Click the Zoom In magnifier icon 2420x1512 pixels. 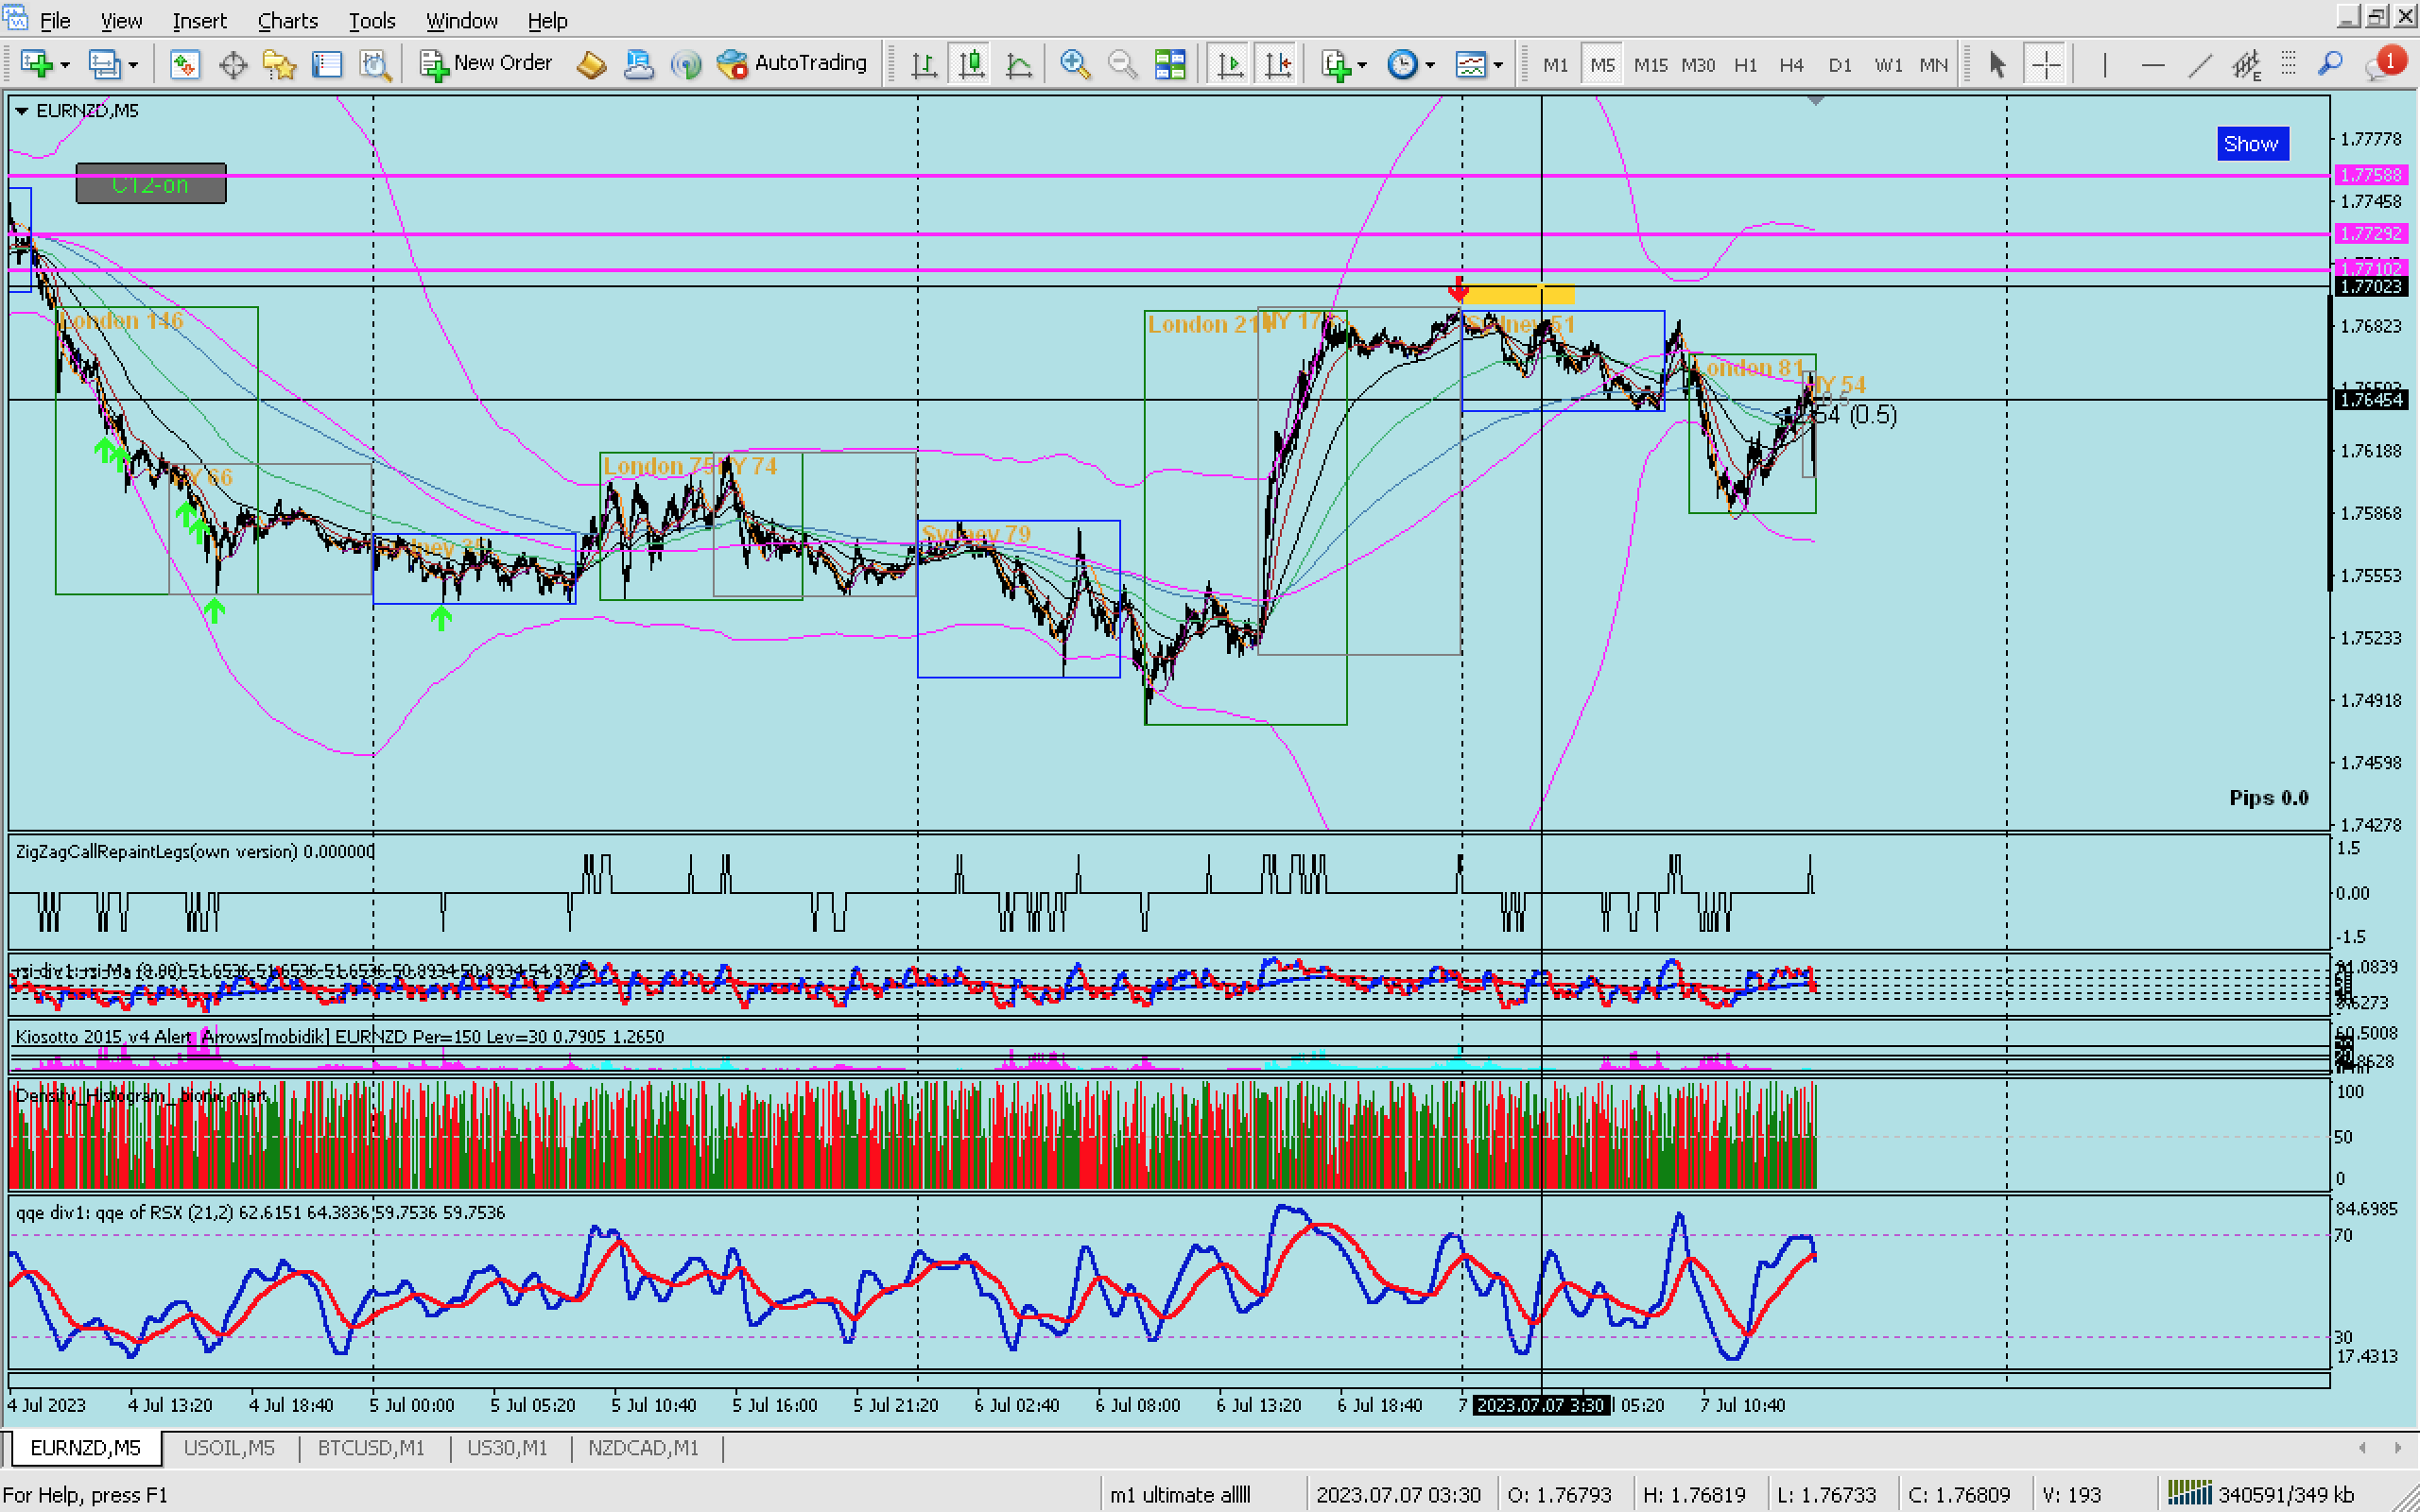pos(1075,65)
